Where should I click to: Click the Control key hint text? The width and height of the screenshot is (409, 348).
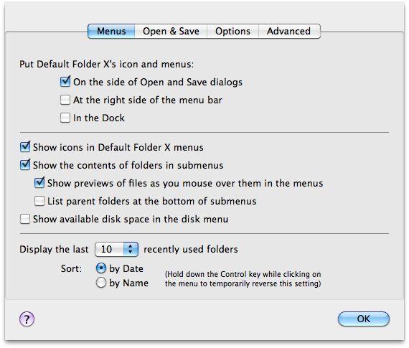[x=243, y=279]
